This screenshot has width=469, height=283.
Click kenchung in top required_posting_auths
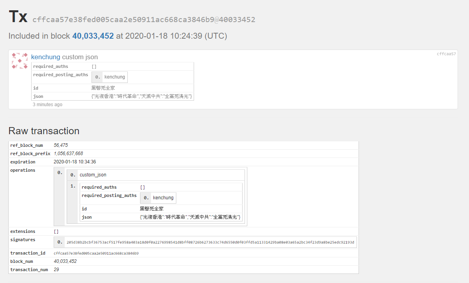point(114,77)
